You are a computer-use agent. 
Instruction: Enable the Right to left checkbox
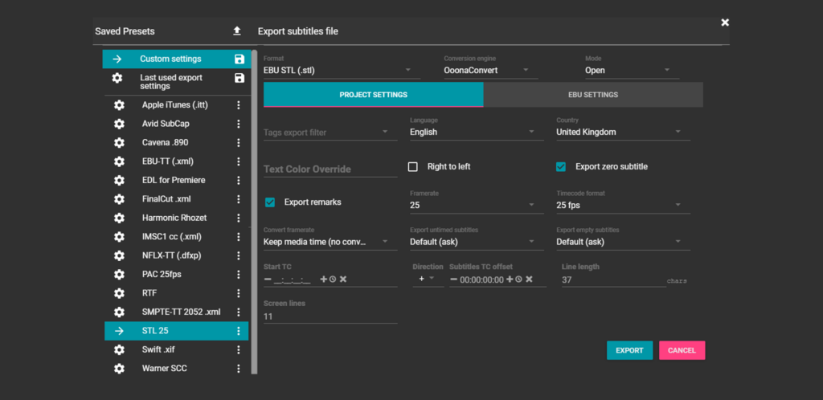point(413,167)
